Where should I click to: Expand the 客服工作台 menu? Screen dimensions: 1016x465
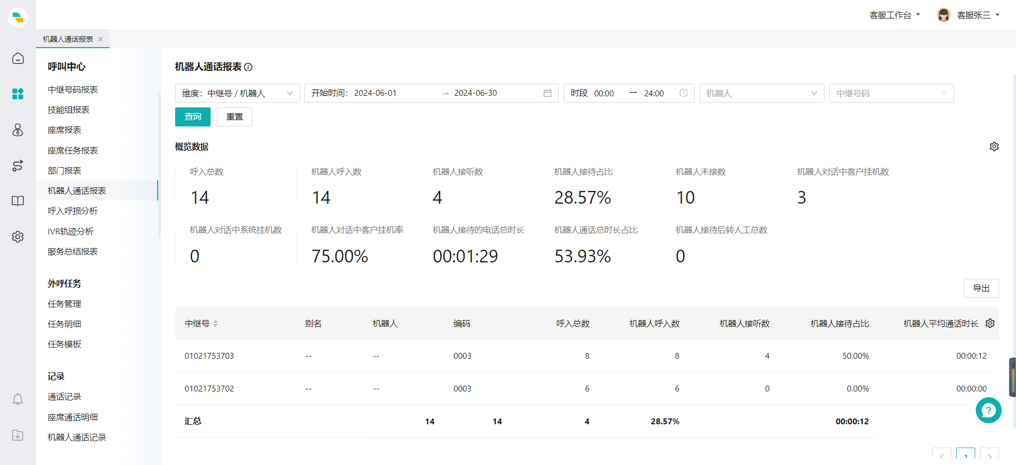(895, 15)
